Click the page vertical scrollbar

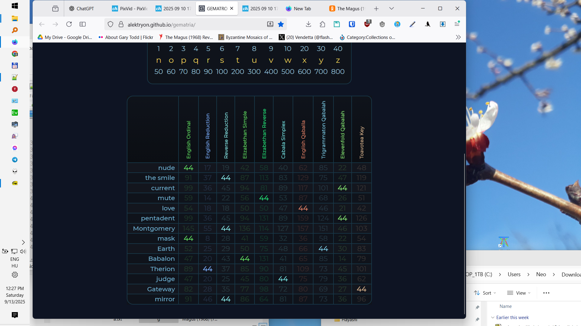click(x=464, y=234)
